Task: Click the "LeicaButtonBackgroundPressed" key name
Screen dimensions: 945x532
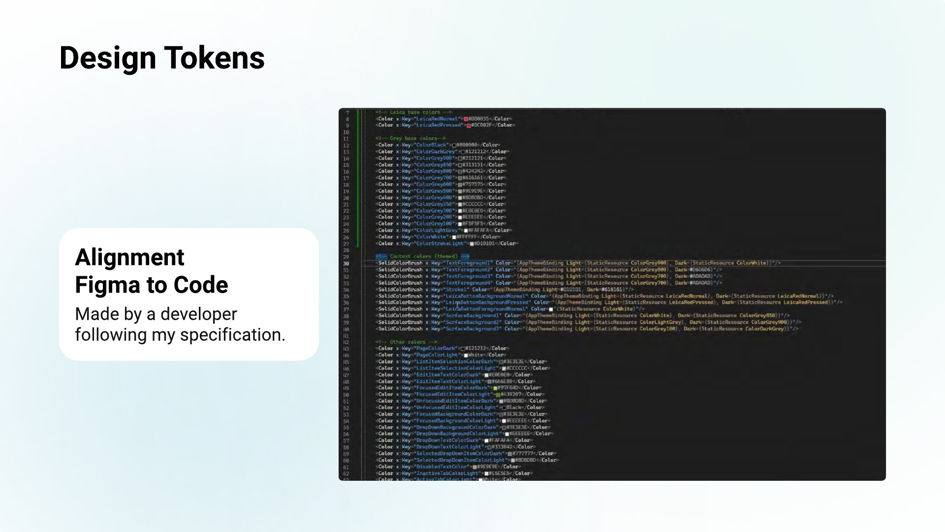Action: pyautogui.click(x=487, y=302)
